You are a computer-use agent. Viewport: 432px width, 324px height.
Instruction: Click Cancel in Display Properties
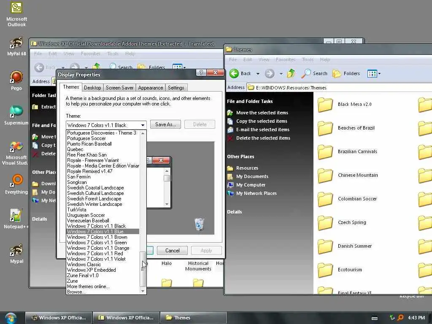[173, 251]
